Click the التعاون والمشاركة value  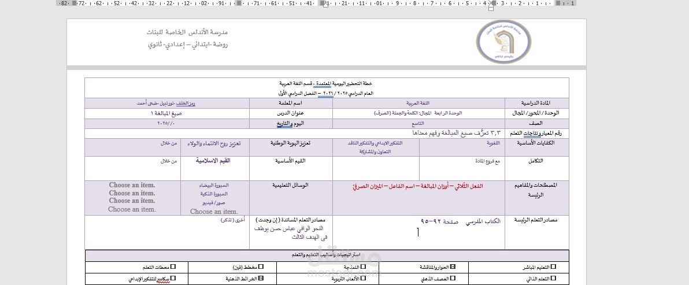375,151
